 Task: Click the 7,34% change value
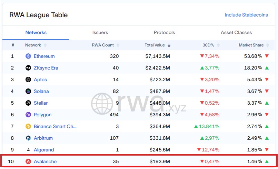(212, 56)
